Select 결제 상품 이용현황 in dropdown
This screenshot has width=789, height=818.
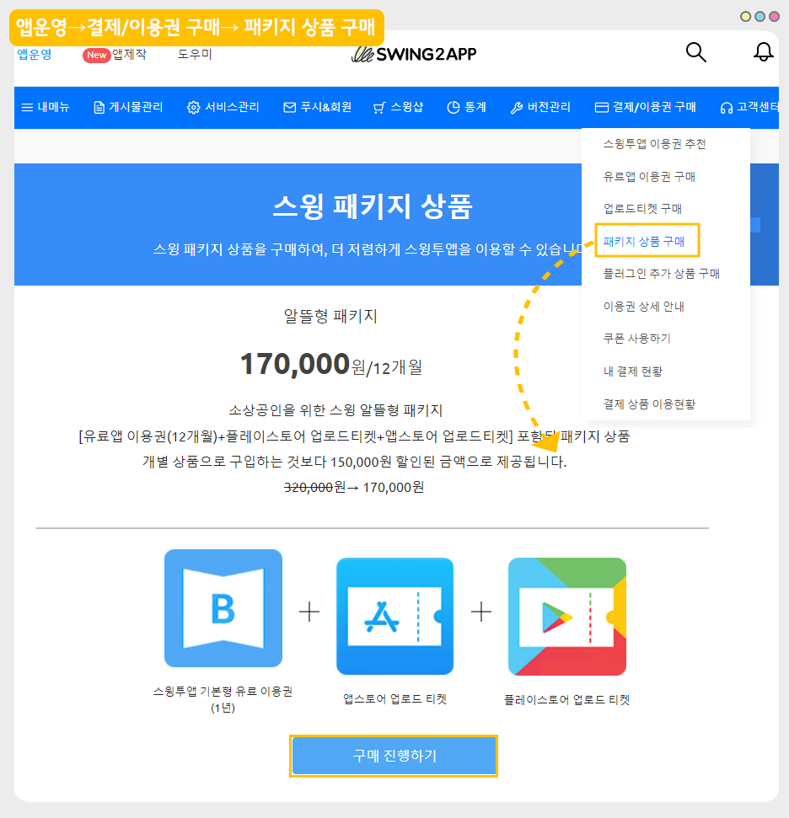click(650, 404)
